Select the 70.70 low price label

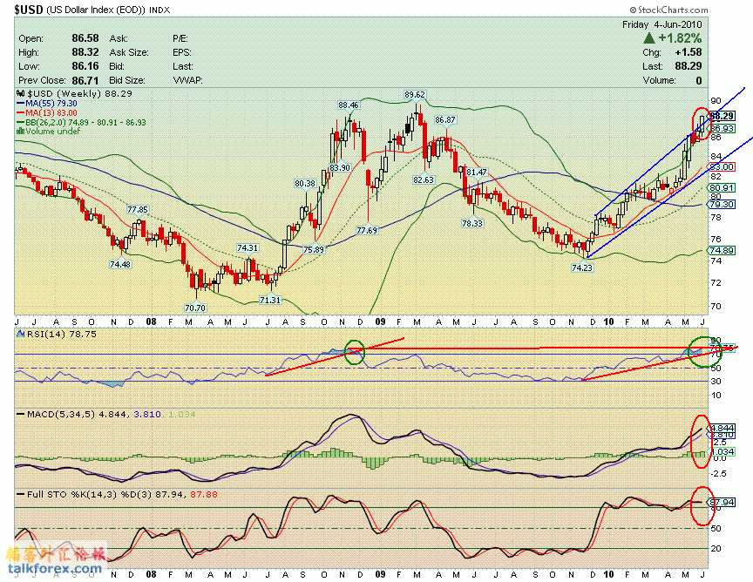tap(195, 308)
